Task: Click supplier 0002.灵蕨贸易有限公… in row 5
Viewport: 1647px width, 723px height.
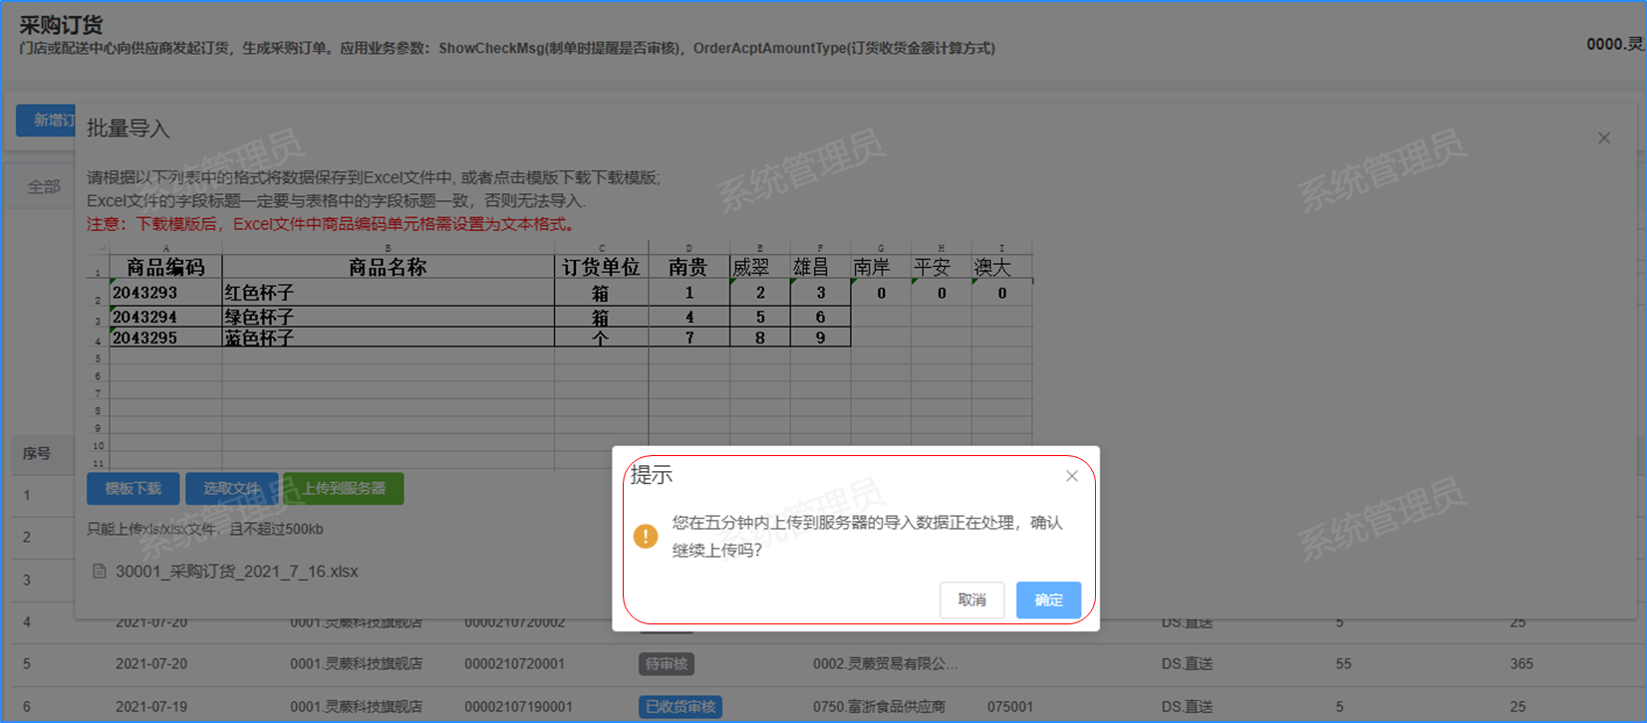Action: click(886, 664)
